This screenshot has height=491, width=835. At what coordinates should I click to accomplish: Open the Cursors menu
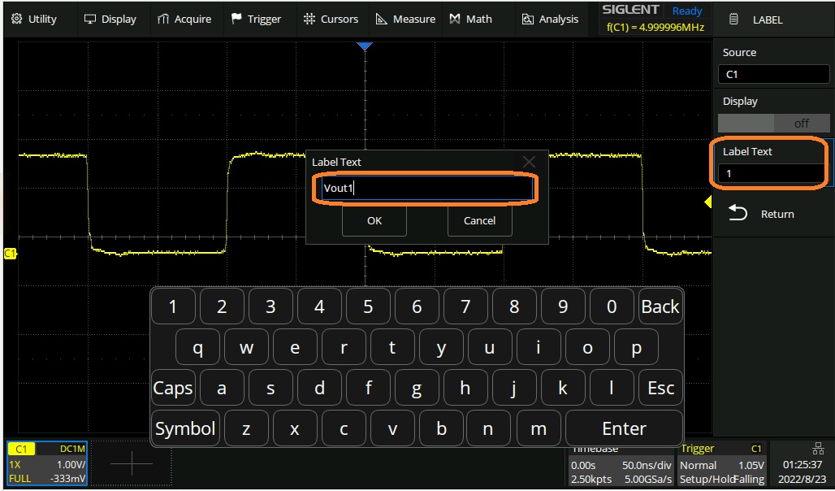(x=330, y=19)
